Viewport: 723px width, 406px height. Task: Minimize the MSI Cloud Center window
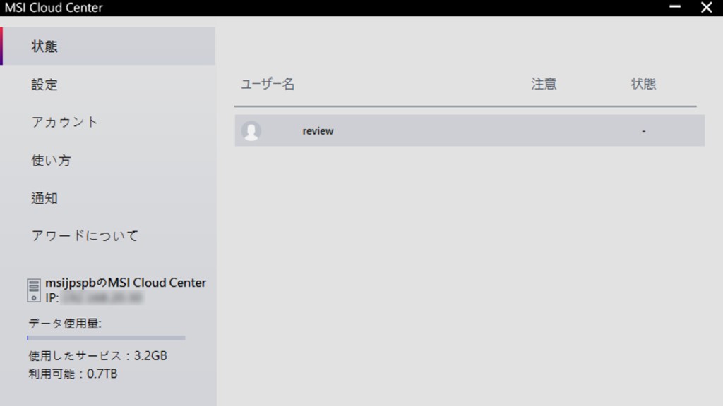click(x=675, y=7)
